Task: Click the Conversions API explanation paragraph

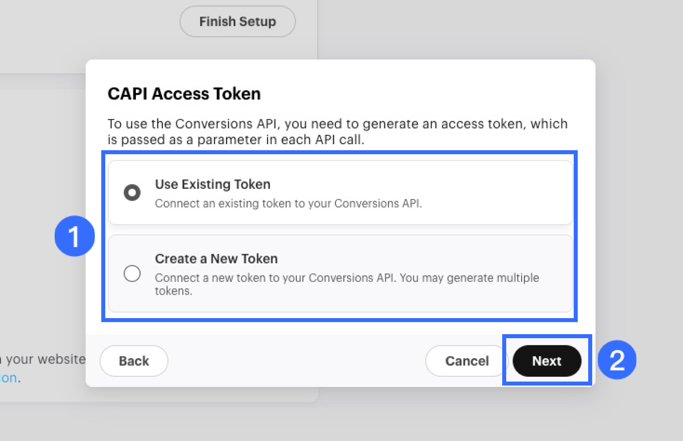Action: (337, 132)
